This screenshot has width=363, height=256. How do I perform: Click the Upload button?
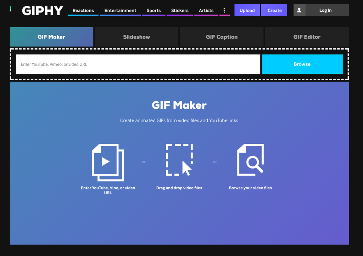(247, 10)
